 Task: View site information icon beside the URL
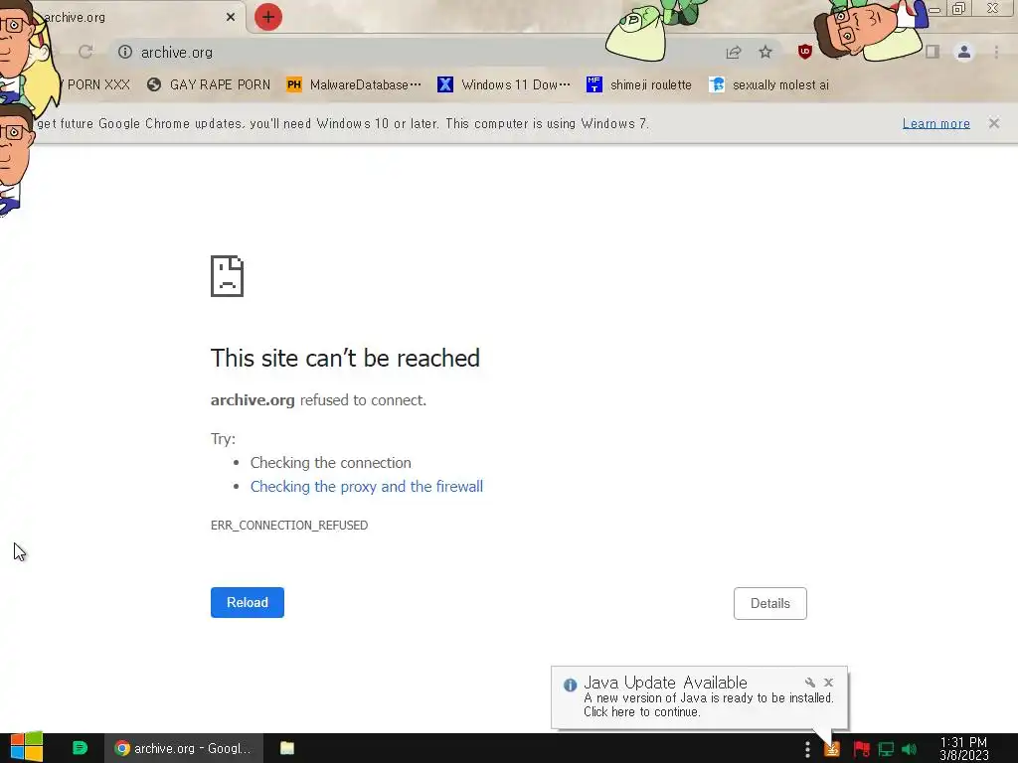tap(125, 52)
